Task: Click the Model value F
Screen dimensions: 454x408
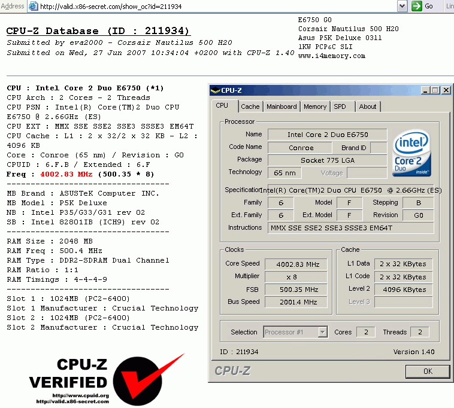Action: click(349, 203)
